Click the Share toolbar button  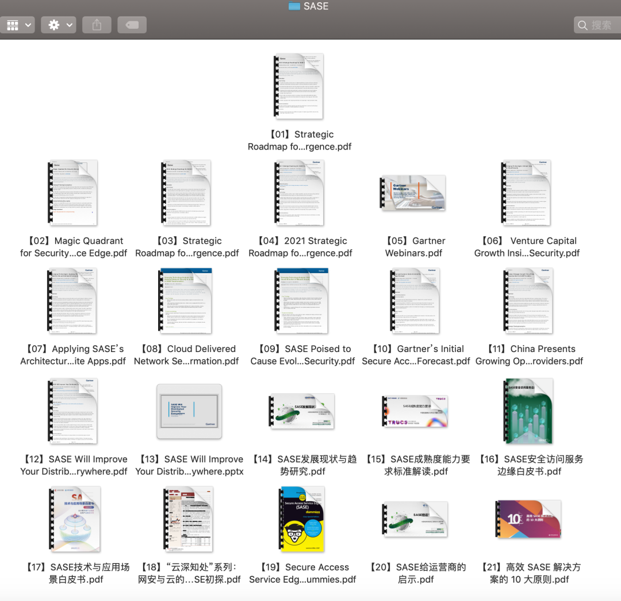(97, 25)
